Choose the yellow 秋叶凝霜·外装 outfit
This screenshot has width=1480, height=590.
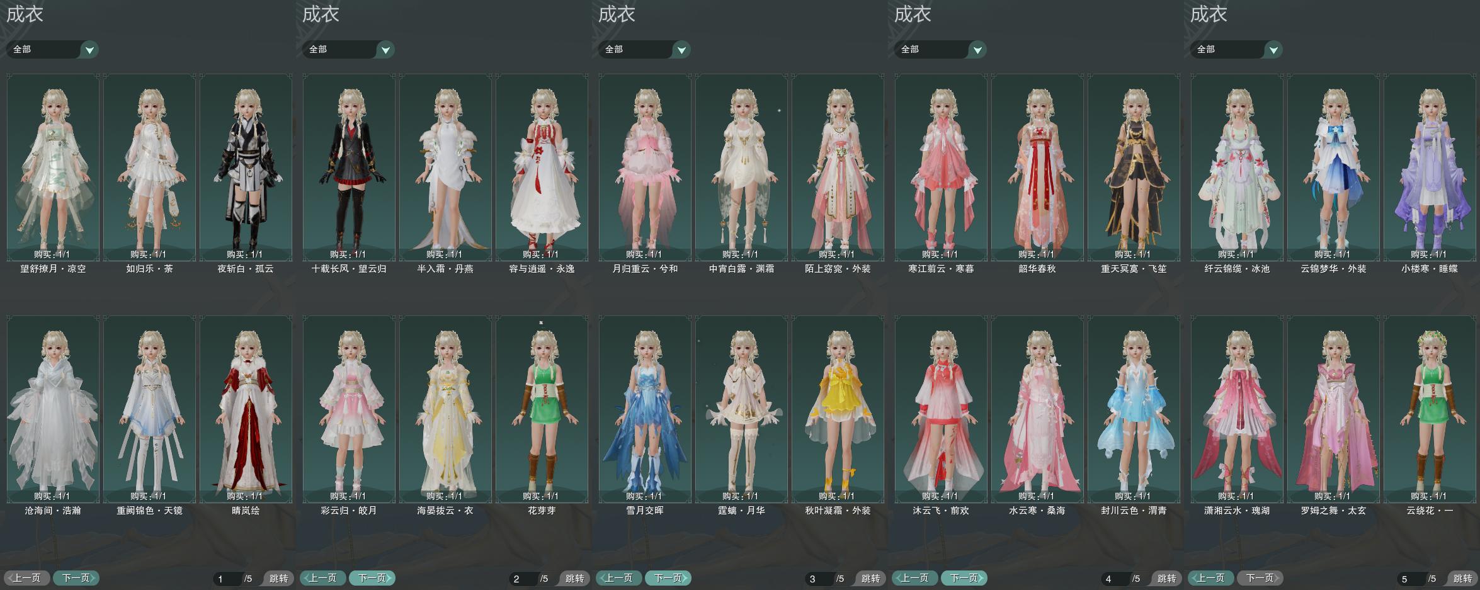pyautogui.click(x=838, y=409)
